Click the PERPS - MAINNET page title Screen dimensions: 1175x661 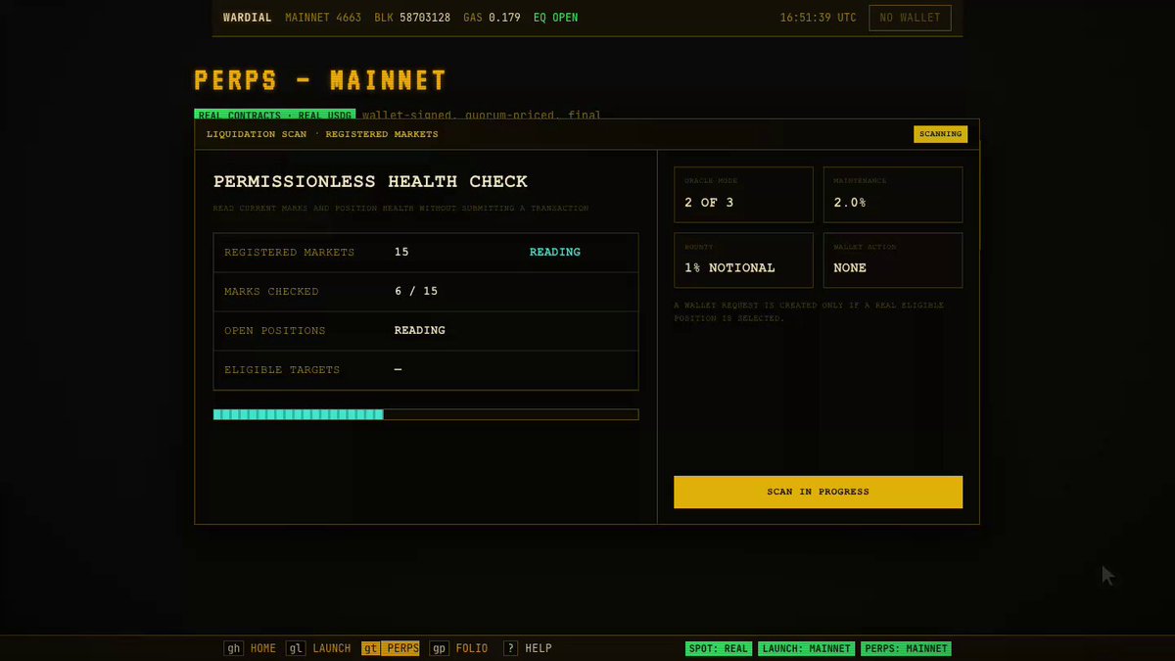pyautogui.click(x=320, y=79)
